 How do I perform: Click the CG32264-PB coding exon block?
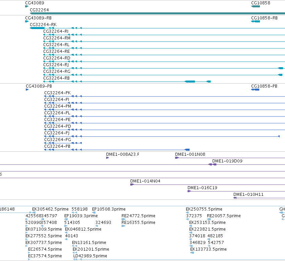coord(187,150)
